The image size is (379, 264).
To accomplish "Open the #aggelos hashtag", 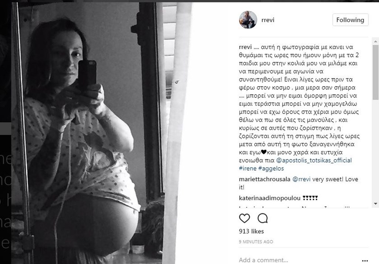I will click(x=271, y=168).
